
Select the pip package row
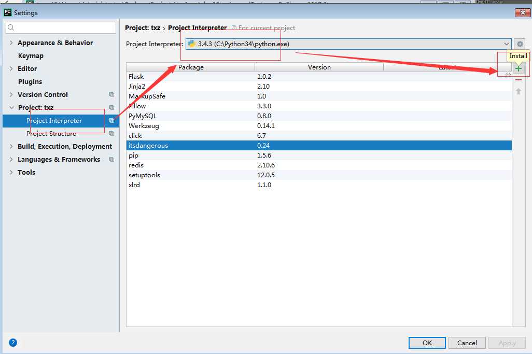(319, 155)
